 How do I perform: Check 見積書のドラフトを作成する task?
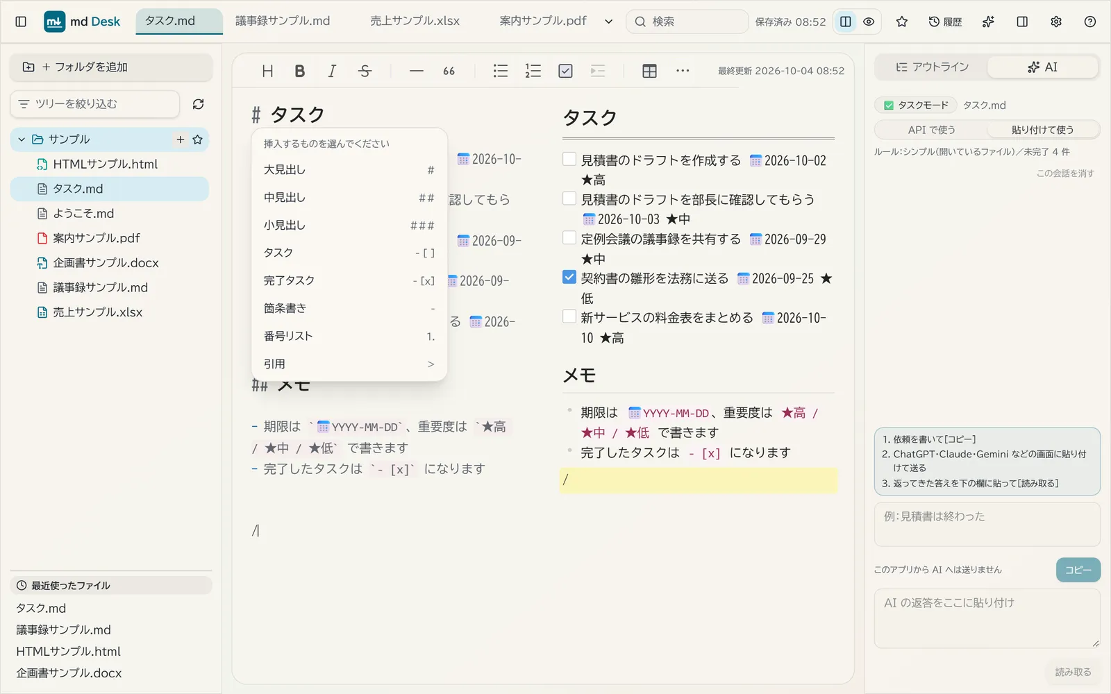click(x=569, y=159)
